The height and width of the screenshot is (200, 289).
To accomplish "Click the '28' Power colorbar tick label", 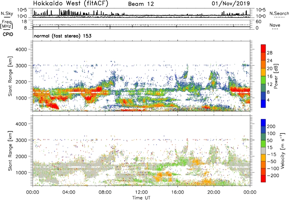I will pyautogui.click(x=269, y=53).
